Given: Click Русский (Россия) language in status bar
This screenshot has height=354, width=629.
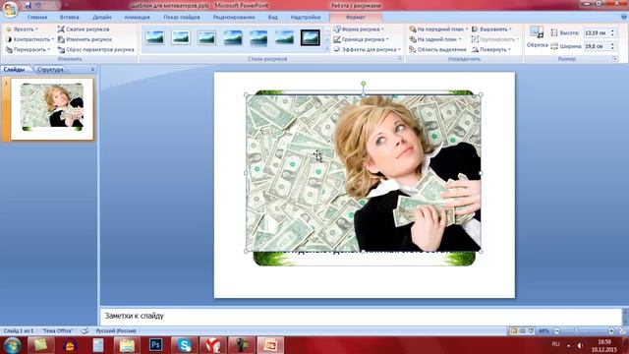Looking at the screenshot, I should pyautogui.click(x=116, y=331).
